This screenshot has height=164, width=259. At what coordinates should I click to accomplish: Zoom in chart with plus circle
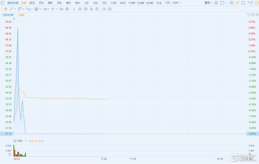pyautogui.click(x=257, y=15)
